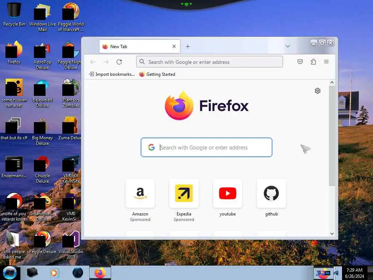Select the VM0b0t KevinSite desktop icon
Screen dimensions: 373x280
71,169
